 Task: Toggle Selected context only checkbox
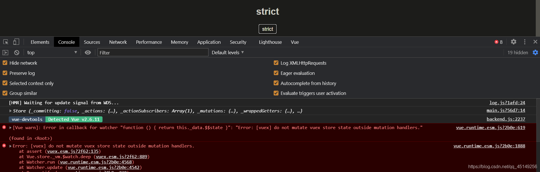coord(5,83)
